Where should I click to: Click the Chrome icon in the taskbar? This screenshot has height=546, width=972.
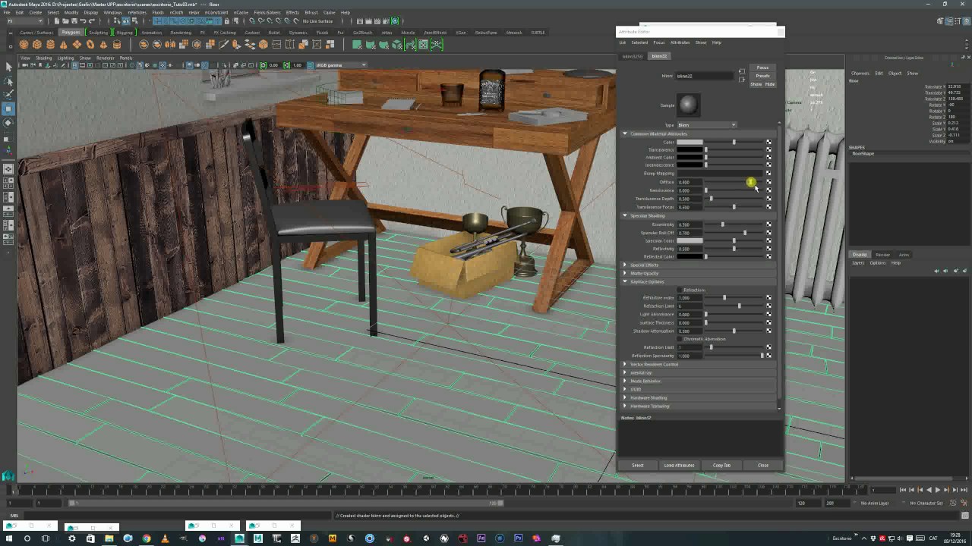(x=146, y=538)
